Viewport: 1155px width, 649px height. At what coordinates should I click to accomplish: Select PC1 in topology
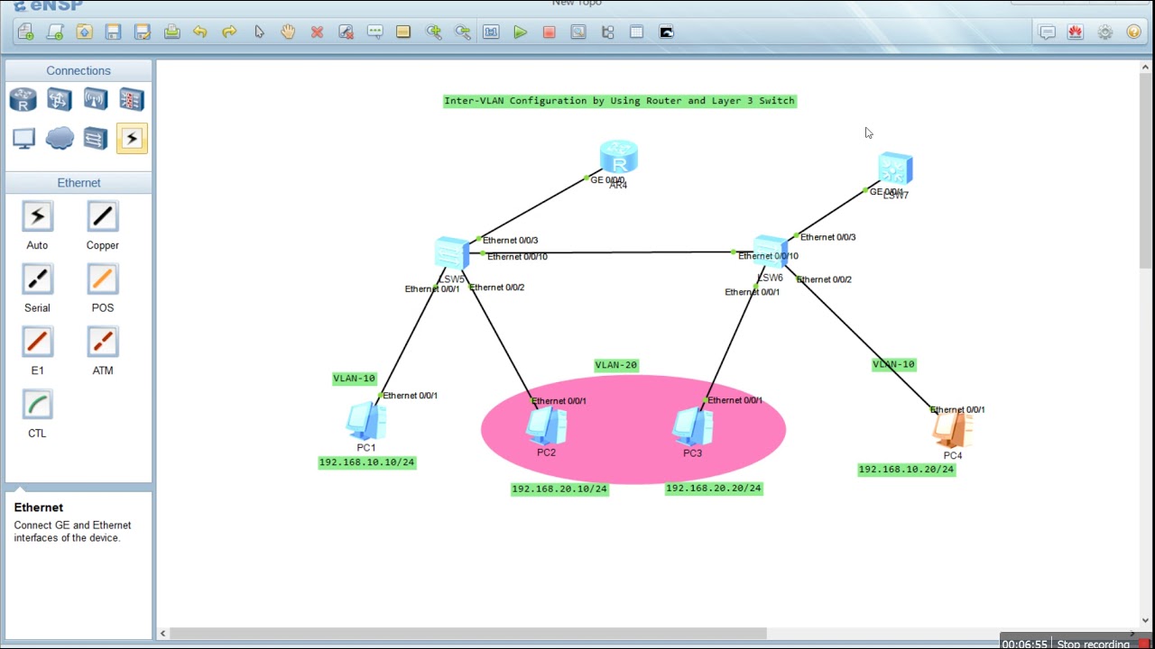click(365, 421)
